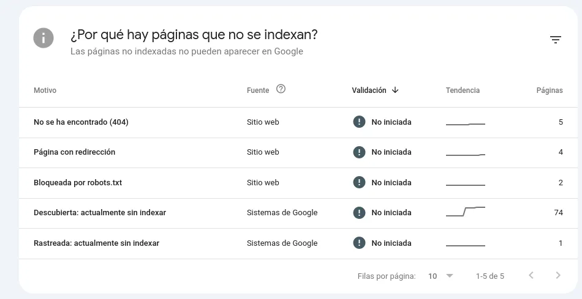Click subtitle Las páginas no indexadas no pueden aparecer
Image resolution: width=582 pixels, height=299 pixels.
(x=187, y=51)
